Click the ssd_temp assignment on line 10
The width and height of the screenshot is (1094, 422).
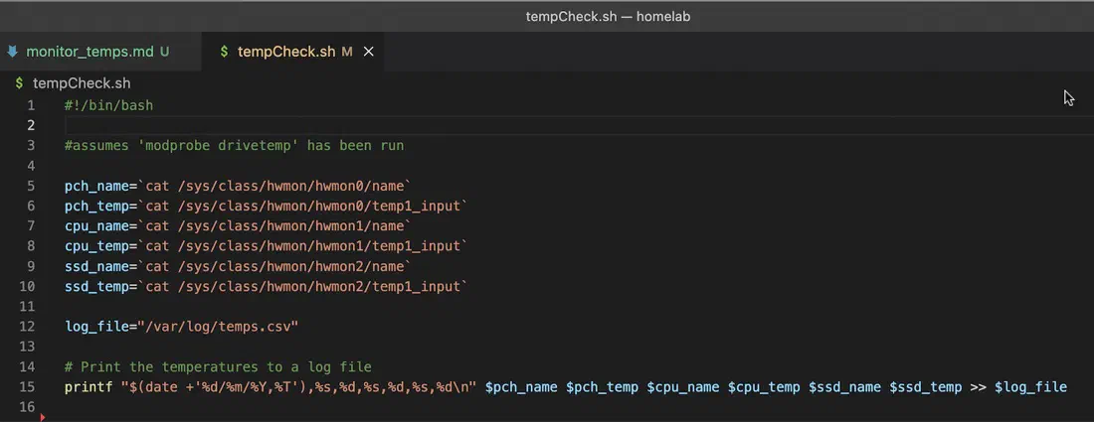pos(266,286)
